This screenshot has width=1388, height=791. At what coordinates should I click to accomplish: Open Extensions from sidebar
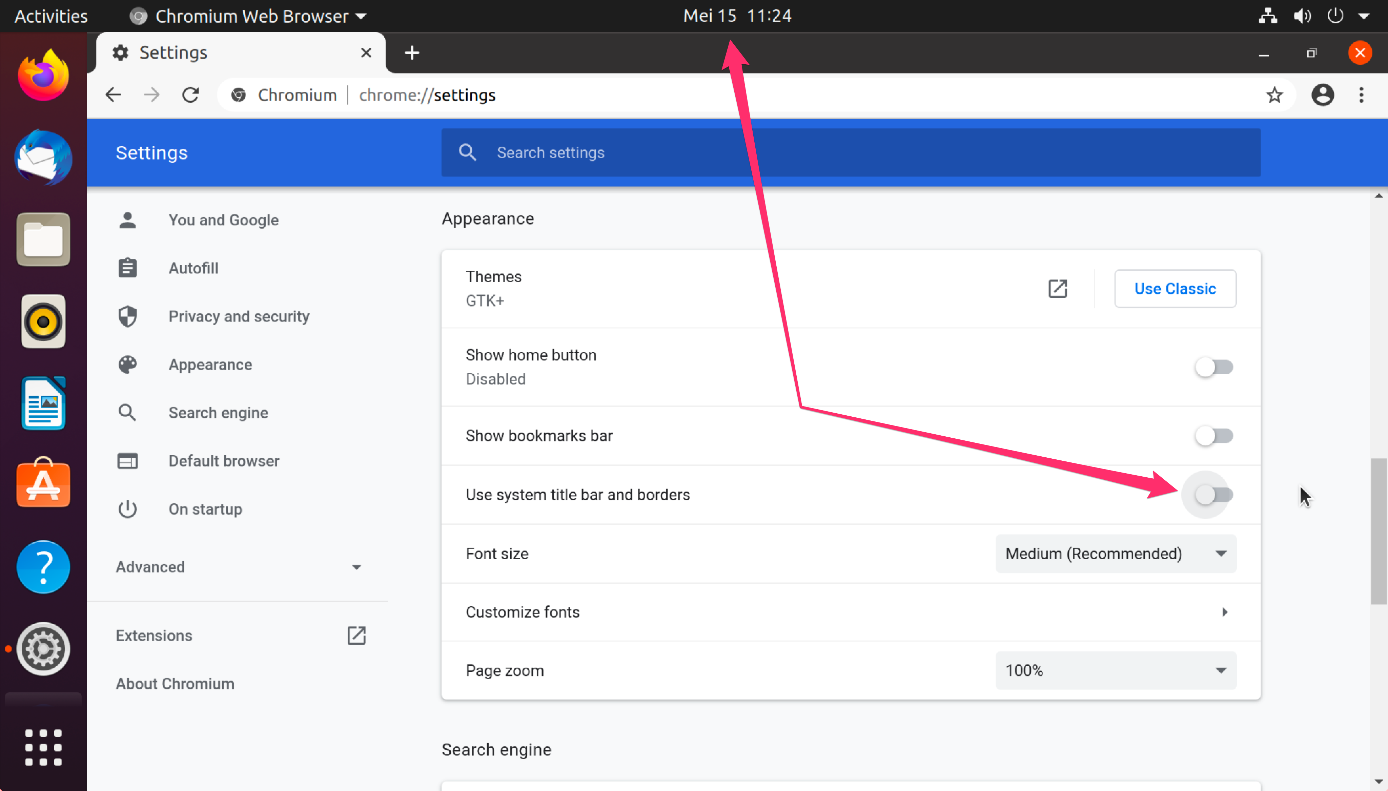[154, 636]
